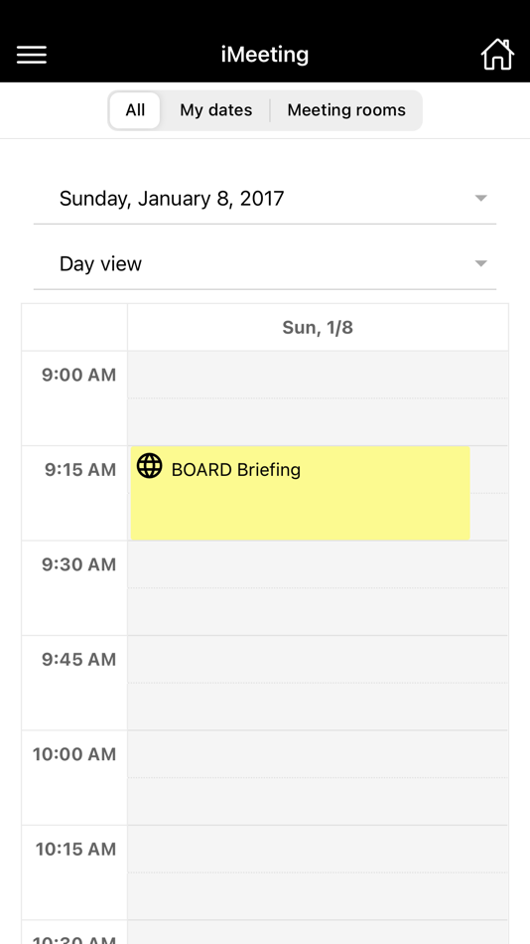Click the globe icon on BOARD Briefing
The width and height of the screenshot is (530, 944).
coord(149,466)
